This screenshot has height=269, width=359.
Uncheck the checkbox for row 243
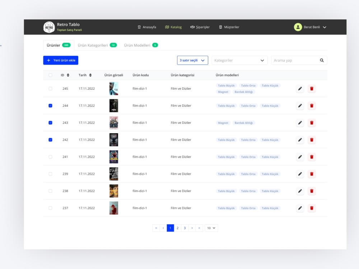coord(50,123)
